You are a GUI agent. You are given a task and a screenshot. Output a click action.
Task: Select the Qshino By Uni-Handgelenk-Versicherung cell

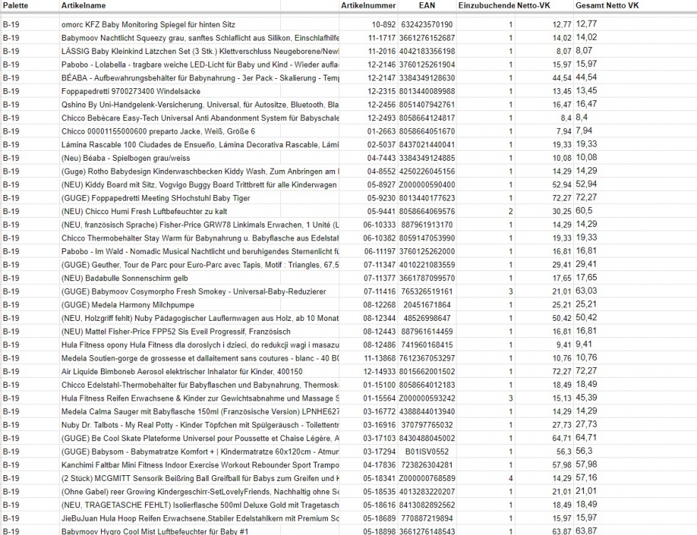(200, 105)
